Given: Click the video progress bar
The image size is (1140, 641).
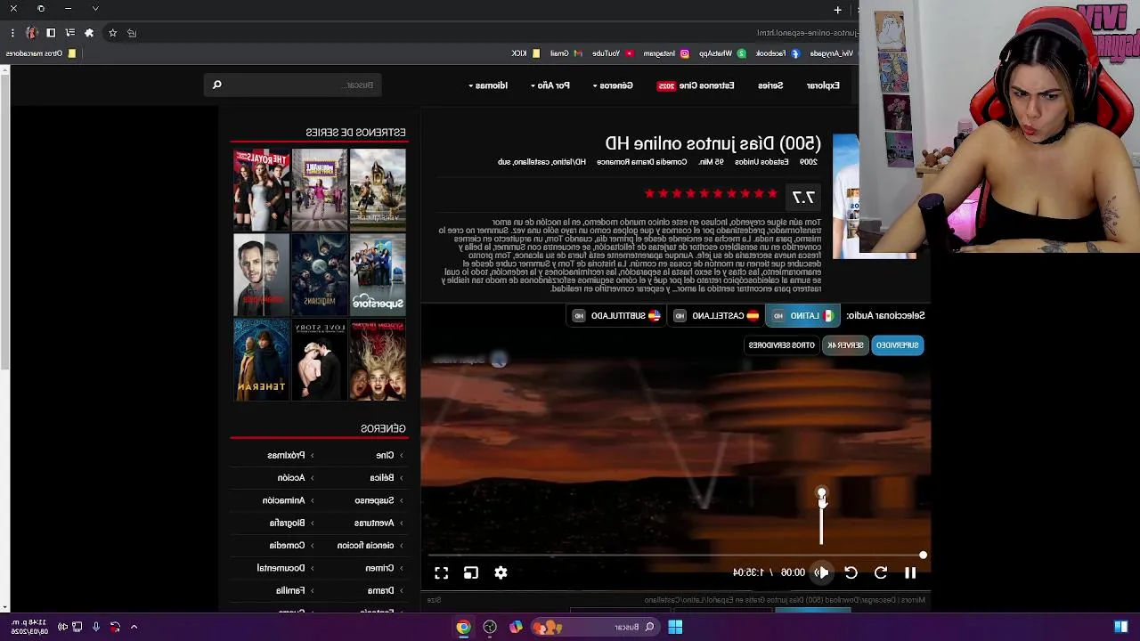Looking at the screenshot, I should [675, 556].
